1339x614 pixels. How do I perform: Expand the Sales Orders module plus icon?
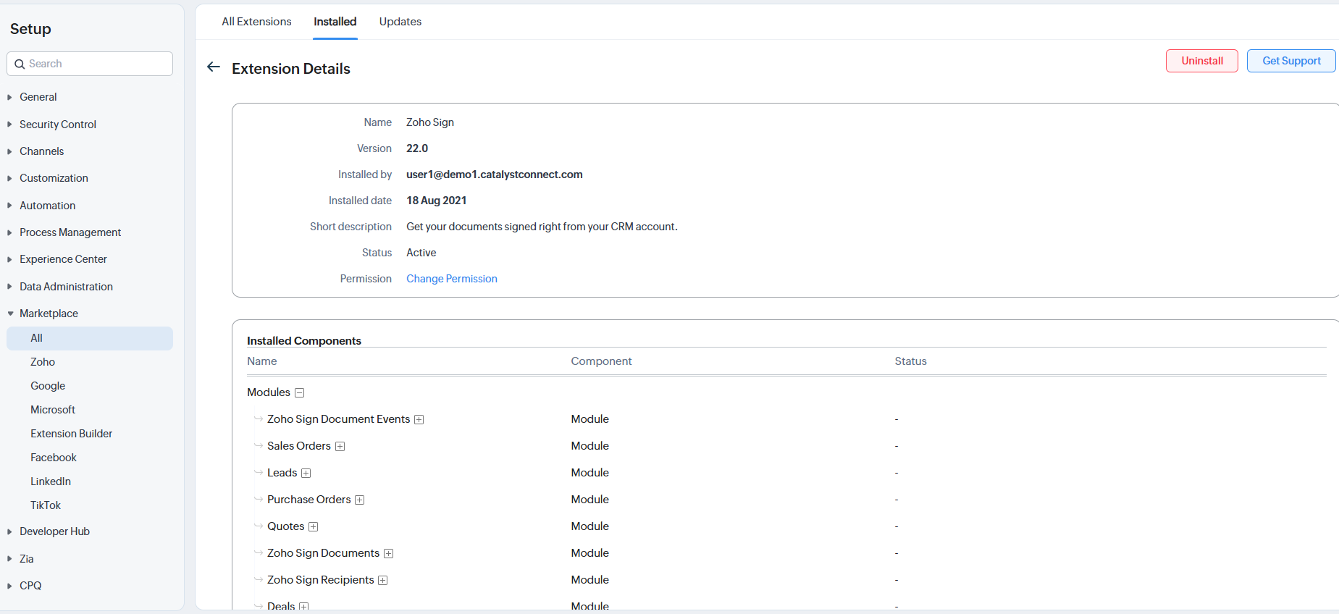pos(340,447)
